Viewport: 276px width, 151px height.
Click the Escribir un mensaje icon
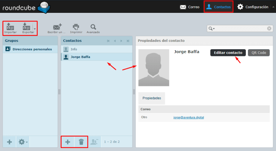[57, 28]
